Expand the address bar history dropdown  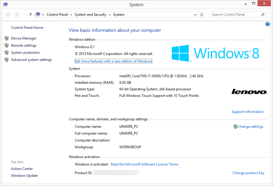(x=195, y=15)
